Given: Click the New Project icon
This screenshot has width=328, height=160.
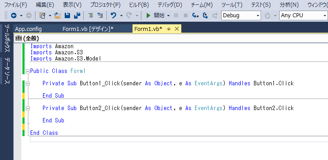Looking at the screenshot, I should coord(43,15).
